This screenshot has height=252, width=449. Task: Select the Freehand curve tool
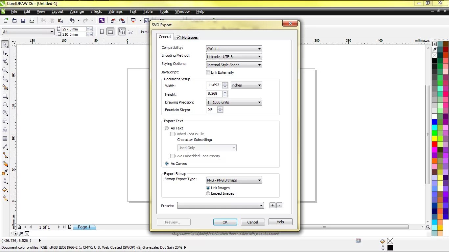[x=5, y=79]
